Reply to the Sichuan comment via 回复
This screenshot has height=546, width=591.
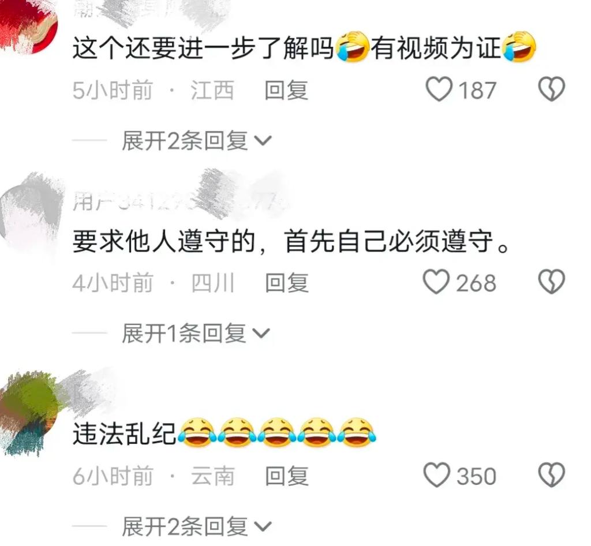[x=287, y=283]
